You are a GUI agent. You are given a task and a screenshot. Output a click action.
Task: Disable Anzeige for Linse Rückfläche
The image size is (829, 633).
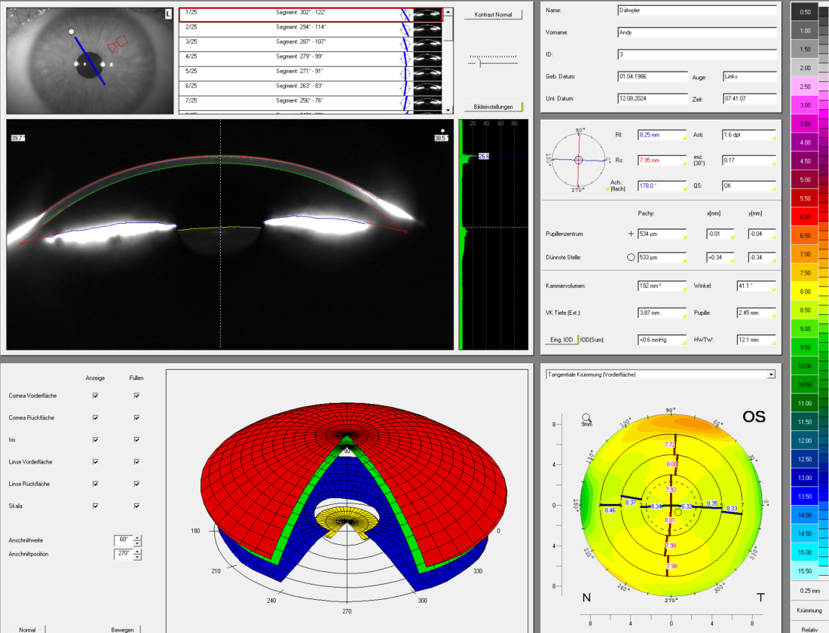pos(95,484)
